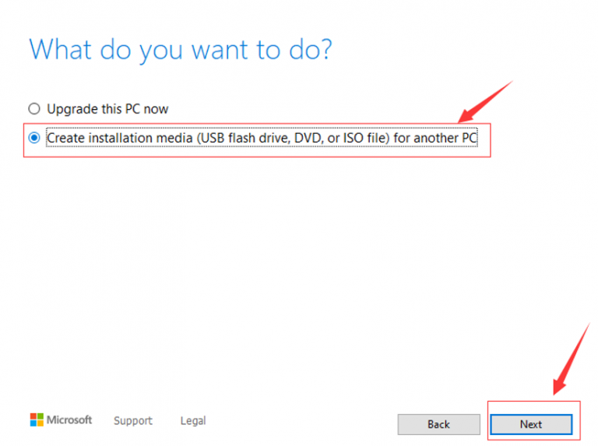Click the yellow square in the Microsoft logo

pyautogui.click(x=40, y=423)
